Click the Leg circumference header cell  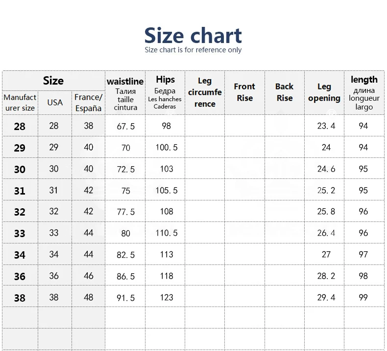(205, 93)
